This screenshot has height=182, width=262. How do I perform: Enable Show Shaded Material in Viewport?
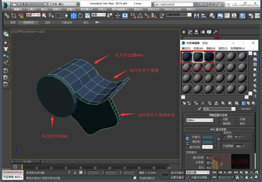236,103
